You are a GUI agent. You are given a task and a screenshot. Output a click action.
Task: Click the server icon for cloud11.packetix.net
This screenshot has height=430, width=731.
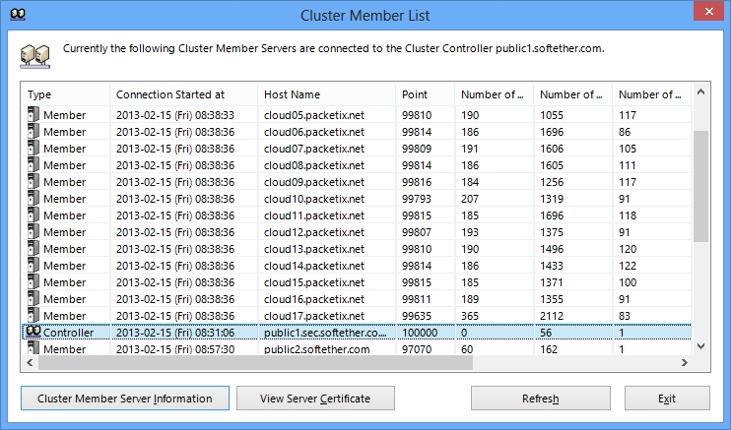coord(33,215)
